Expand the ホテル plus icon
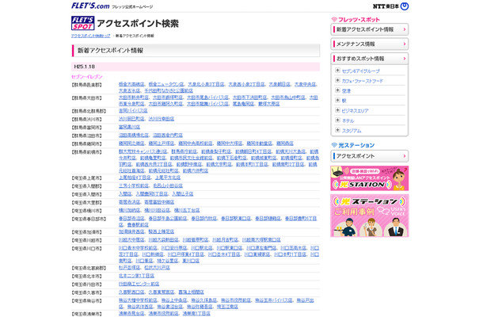This screenshot has width=483, height=317. click(337, 120)
